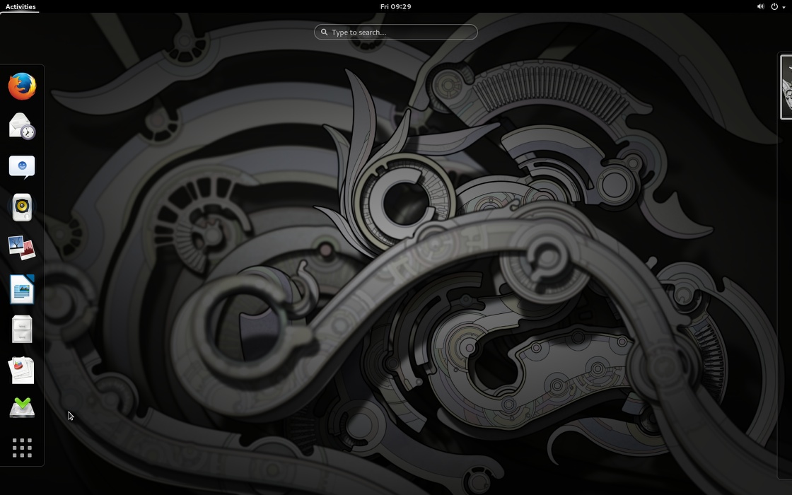Open the power system menu
The image size is (792, 495).
coord(774,6)
